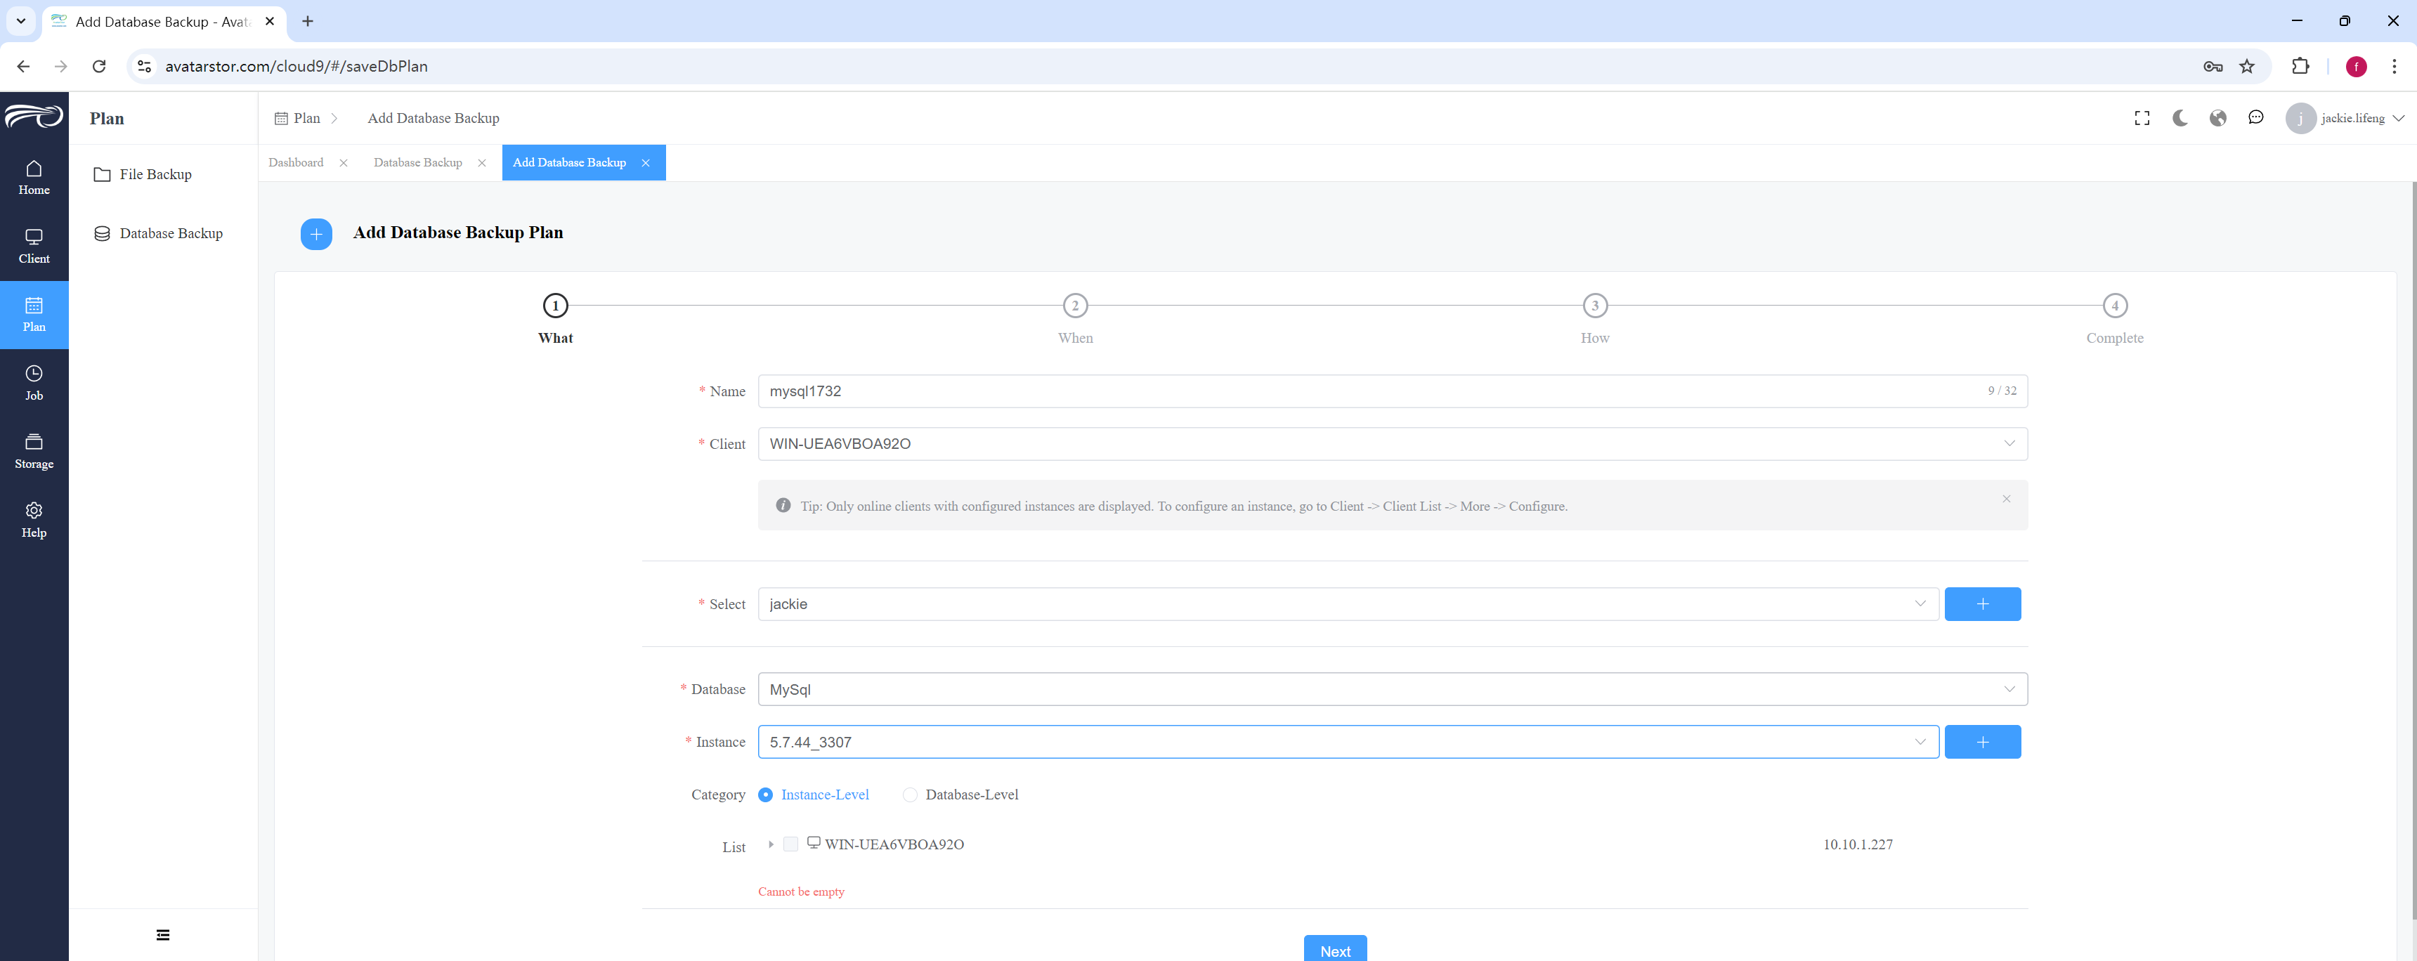Click the Next button
Screen dimensions: 2417x961
(1335, 950)
